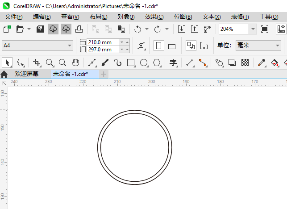Select the Ellipse tool
This screenshot has height=209, width=287.
(x=144, y=63)
